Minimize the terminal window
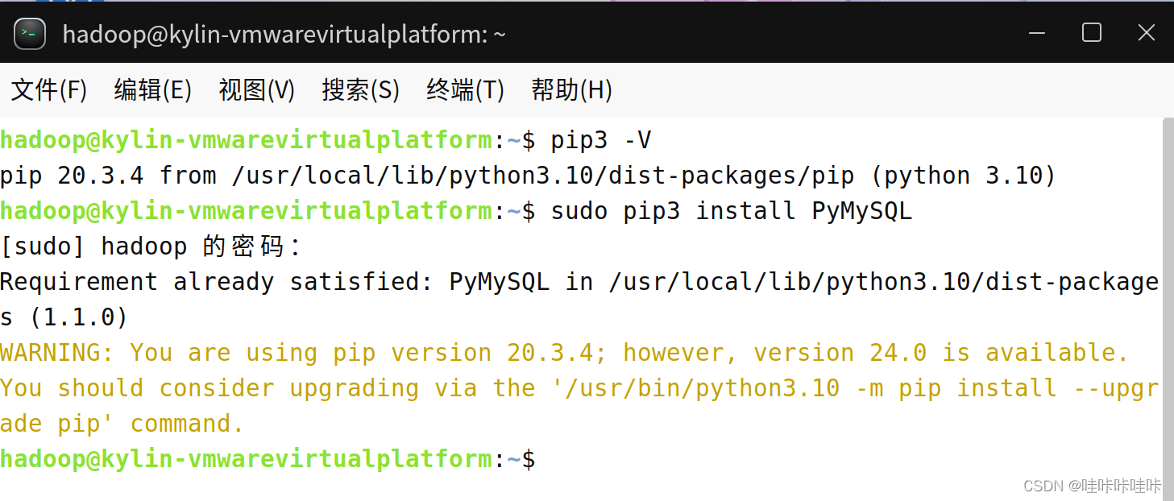Screen dimensions: 1174x501 [x=1037, y=33]
